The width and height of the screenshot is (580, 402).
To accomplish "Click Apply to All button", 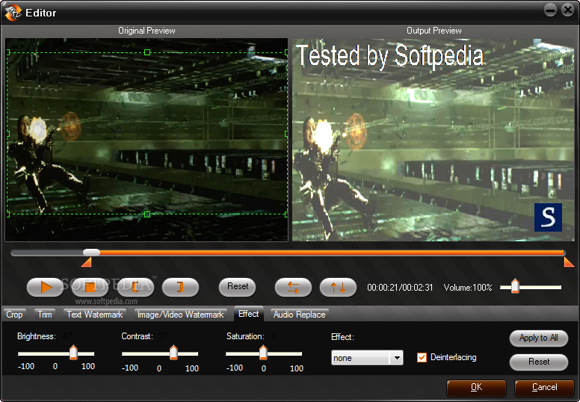I will pyautogui.click(x=539, y=338).
